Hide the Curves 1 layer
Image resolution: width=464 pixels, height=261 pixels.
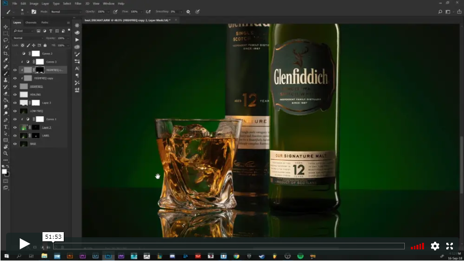click(15, 119)
